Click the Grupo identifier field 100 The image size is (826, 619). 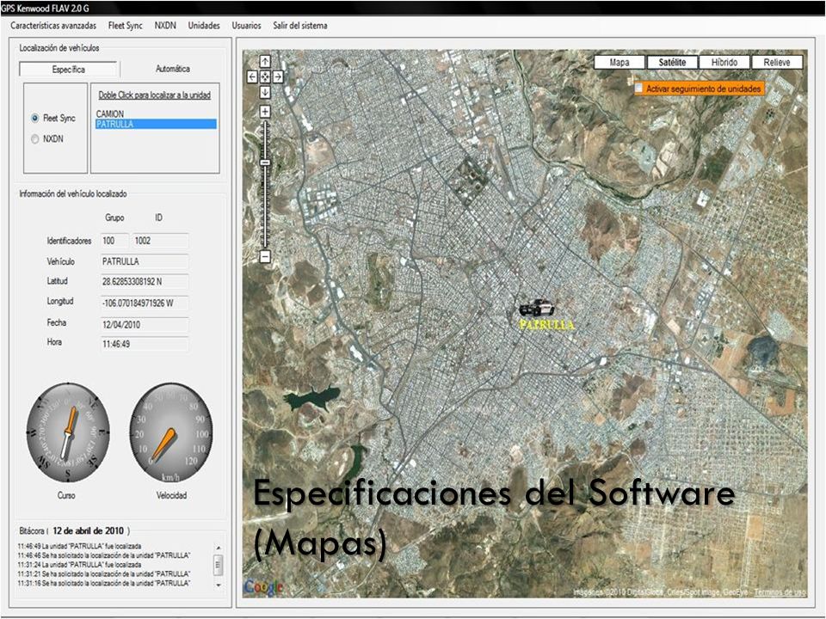[114, 241]
